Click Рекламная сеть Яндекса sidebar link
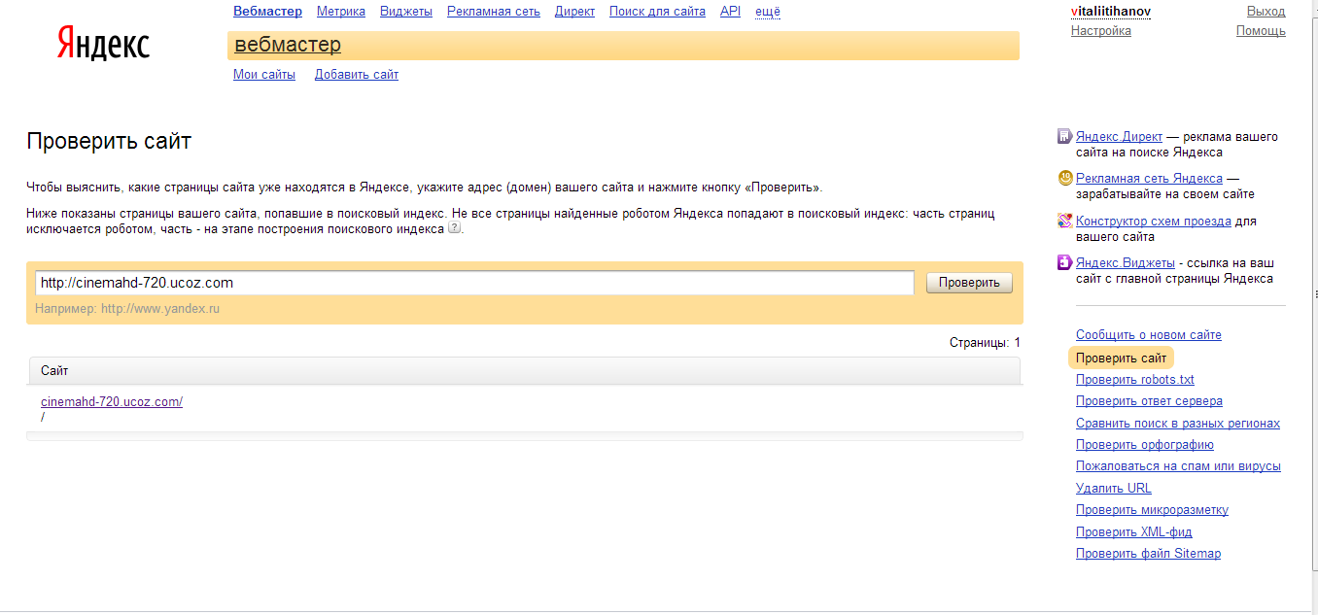Screen dimensions: 1318x615 [x=1149, y=179]
